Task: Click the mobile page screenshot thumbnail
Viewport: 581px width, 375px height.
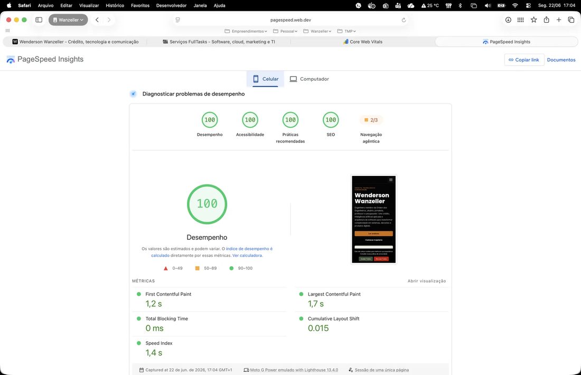Action: (x=373, y=219)
